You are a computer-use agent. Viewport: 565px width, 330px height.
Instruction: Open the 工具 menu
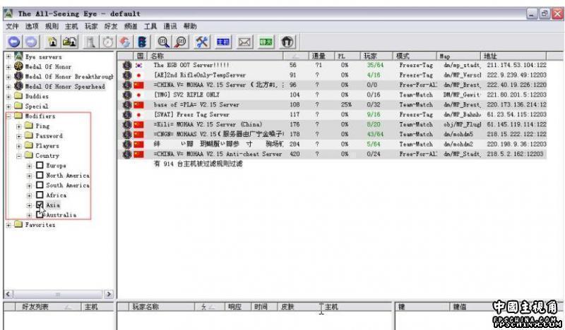point(150,26)
